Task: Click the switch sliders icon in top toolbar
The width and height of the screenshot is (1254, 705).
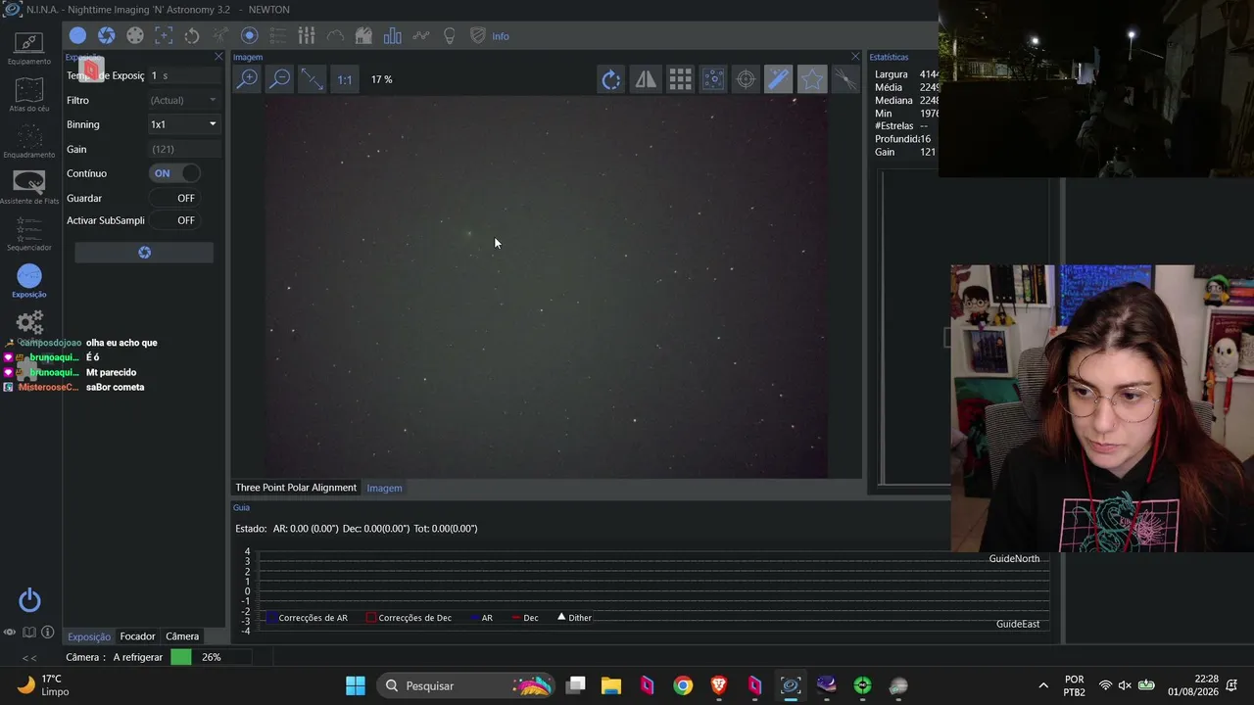Action: pos(307,36)
